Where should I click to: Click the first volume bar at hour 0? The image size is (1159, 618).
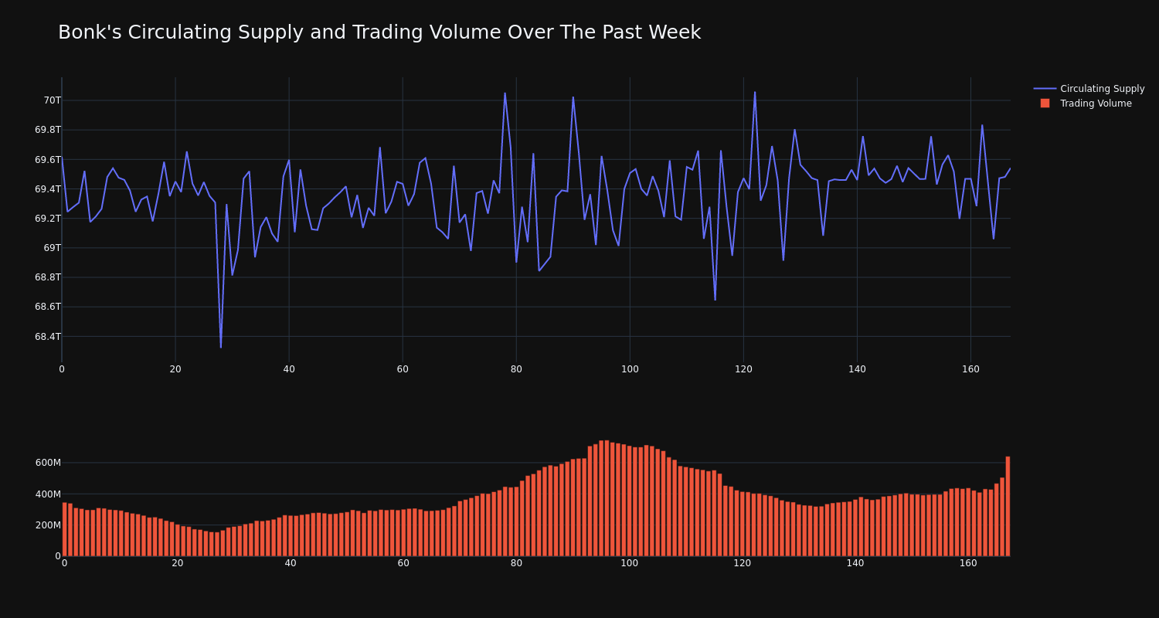pos(65,529)
